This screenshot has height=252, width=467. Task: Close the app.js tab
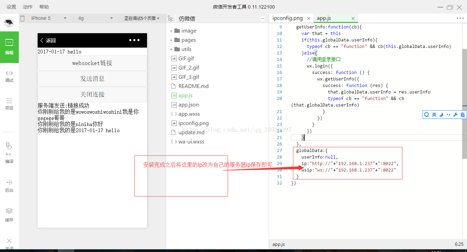[353, 18]
